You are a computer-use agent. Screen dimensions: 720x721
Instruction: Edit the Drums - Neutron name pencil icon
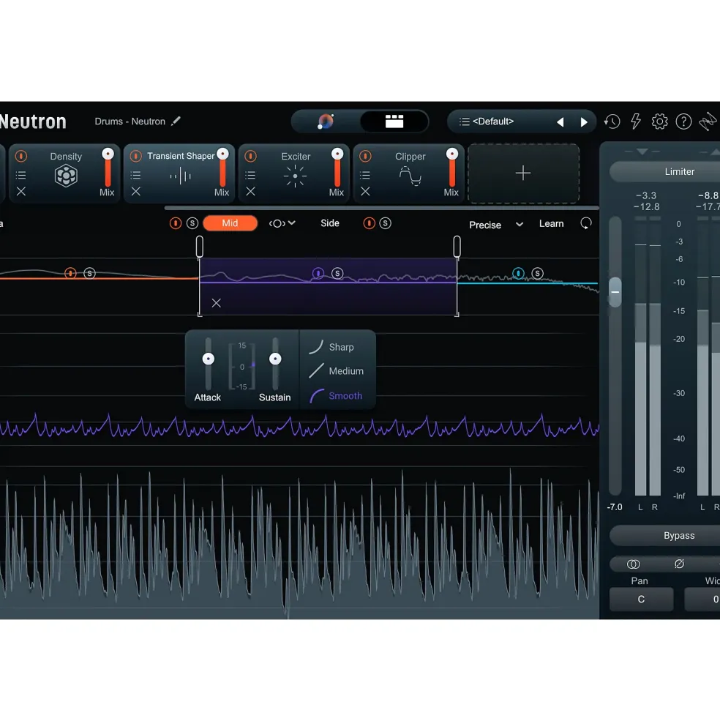tap(176, 122)
